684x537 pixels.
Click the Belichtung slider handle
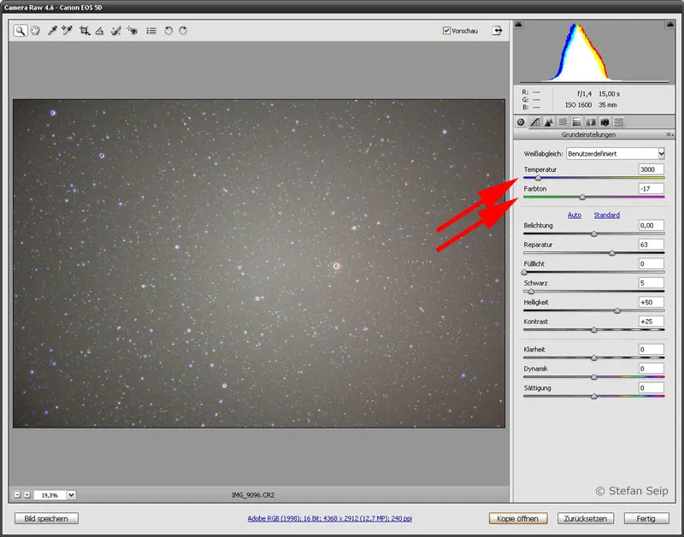[593, 233]
